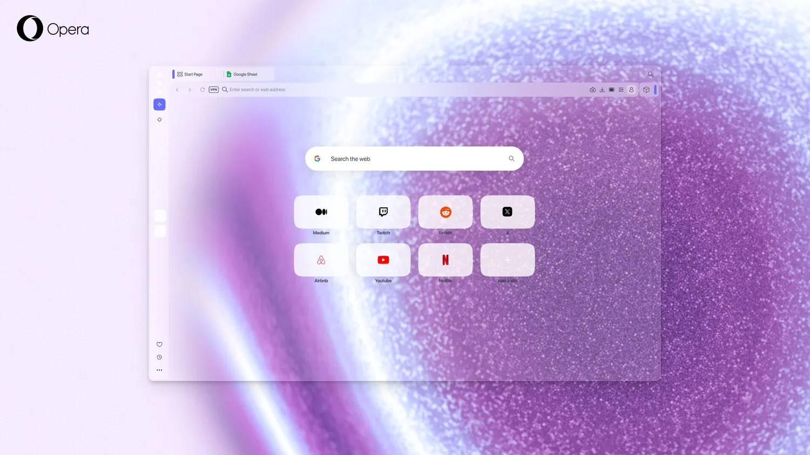Open the Netflix speed dial tile

point(446,260)
